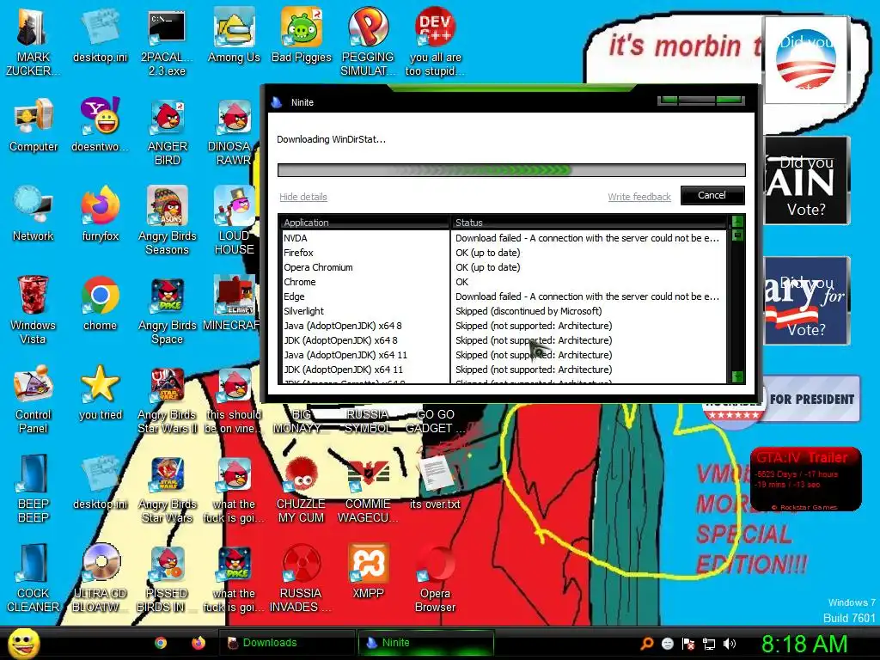Switch to the Ninite taskbar button

coord(425,643)
